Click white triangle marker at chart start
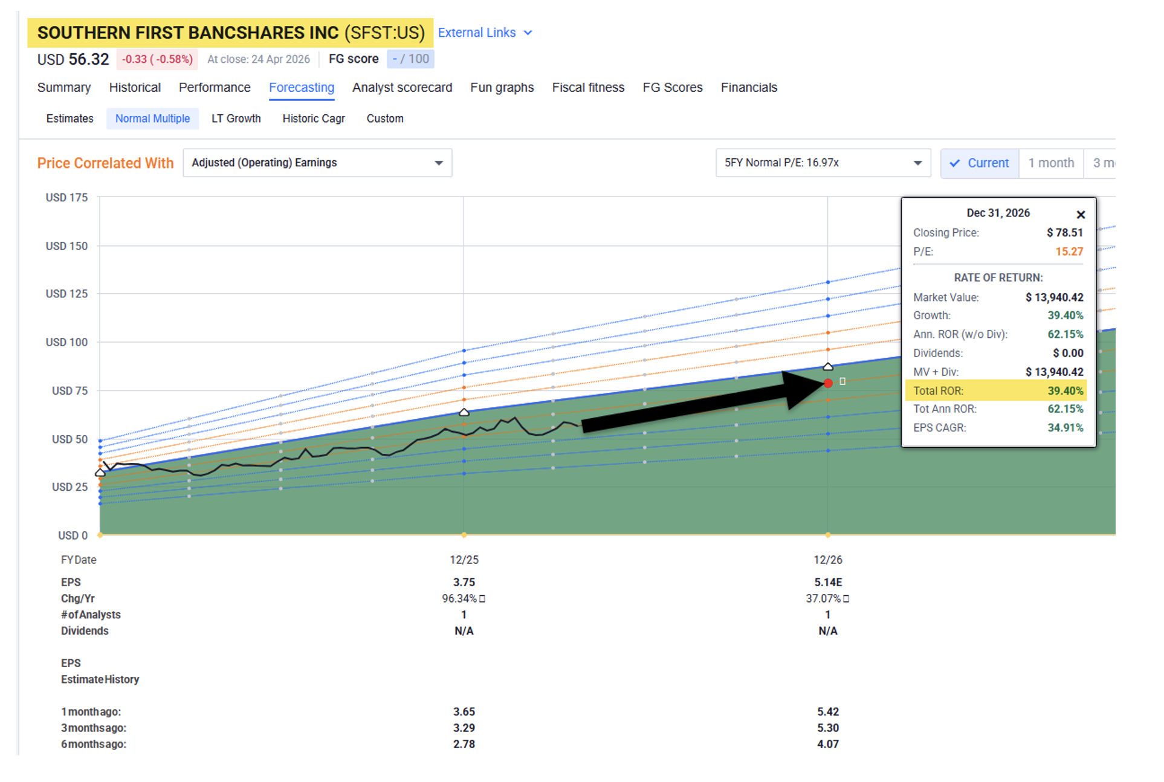 coord(100,473)
